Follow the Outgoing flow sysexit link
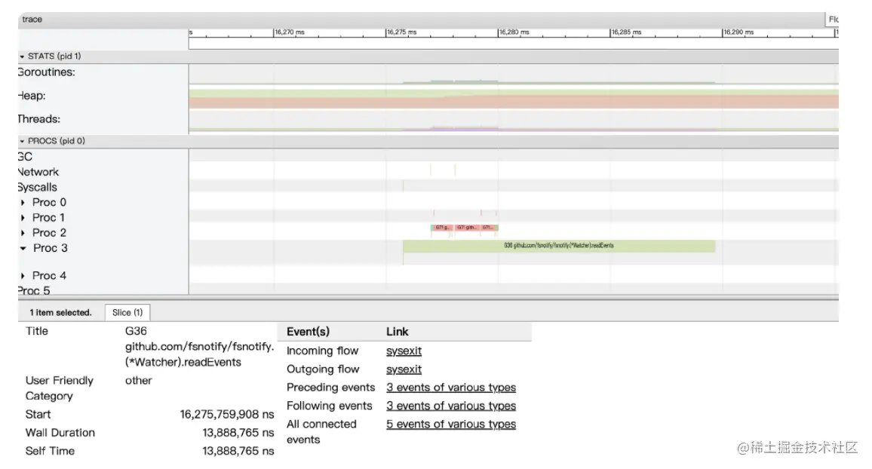The image size is (872, 469). [x=404, y=369]
